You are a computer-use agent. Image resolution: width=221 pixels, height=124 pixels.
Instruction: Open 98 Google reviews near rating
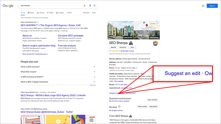click(x=127, y=51)
